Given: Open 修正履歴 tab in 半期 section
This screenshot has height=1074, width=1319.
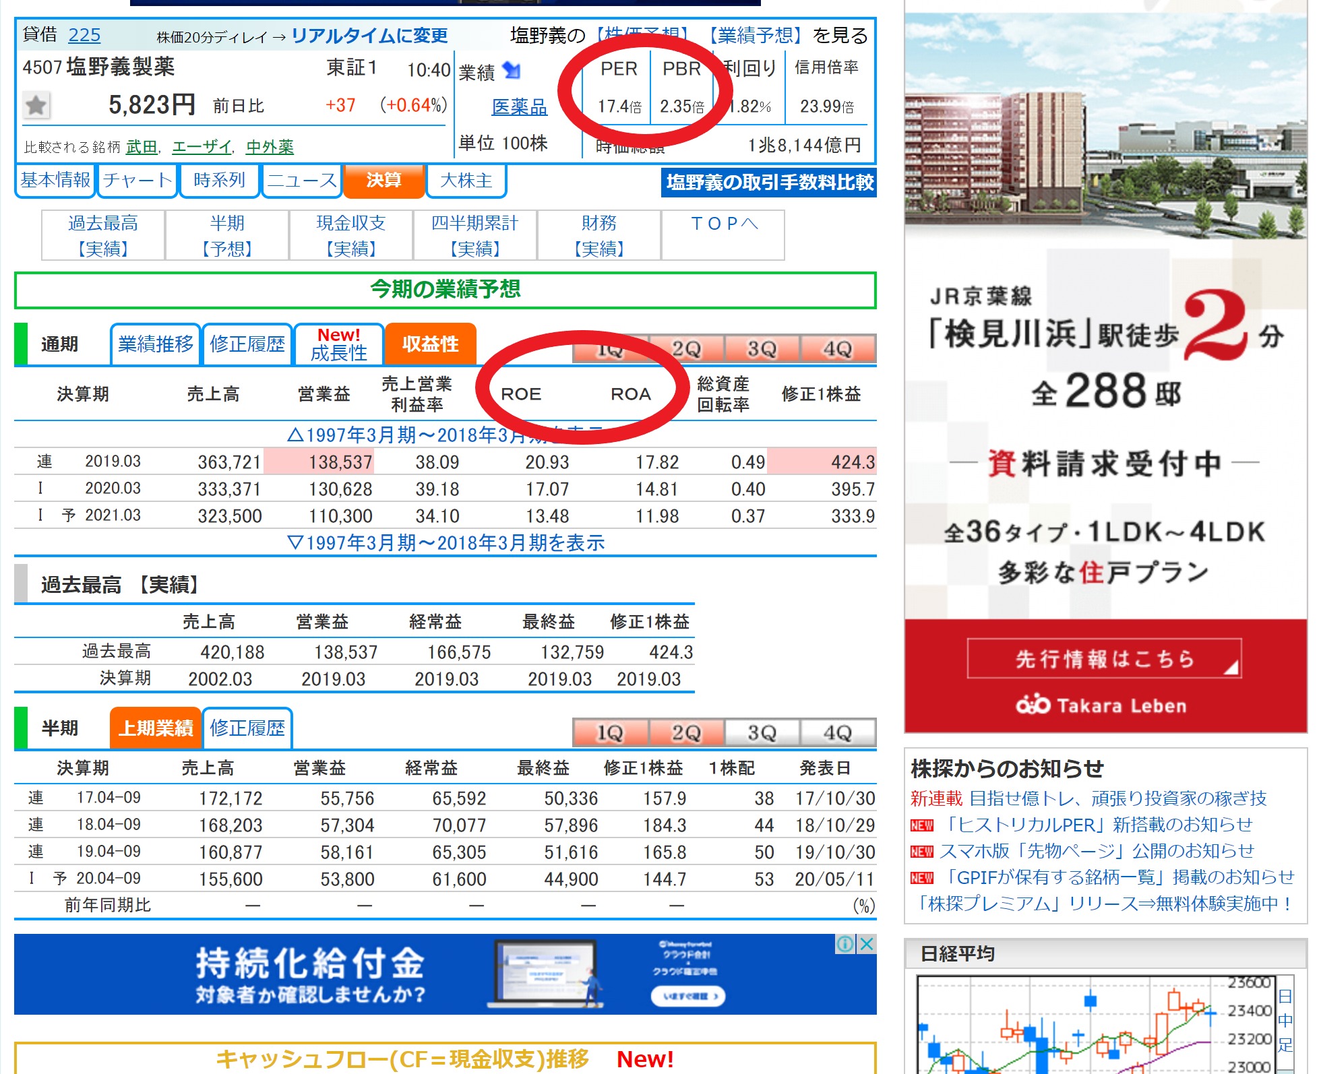Looking at the screenshot, I should [247, 728].
